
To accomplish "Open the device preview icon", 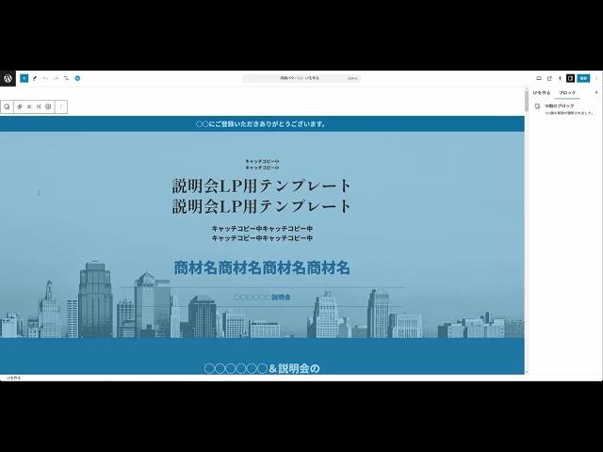I will (x=538, y=78).
